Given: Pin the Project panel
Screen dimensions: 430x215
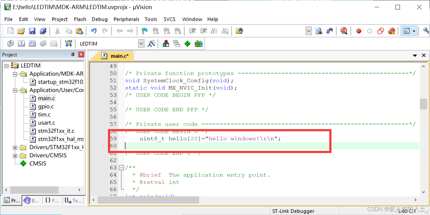Looking at the screenshot, I should pyautogui.click(x=73, y=54).
